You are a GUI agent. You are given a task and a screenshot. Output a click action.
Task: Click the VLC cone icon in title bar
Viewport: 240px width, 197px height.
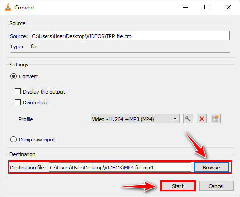click(x=8, y=7)
